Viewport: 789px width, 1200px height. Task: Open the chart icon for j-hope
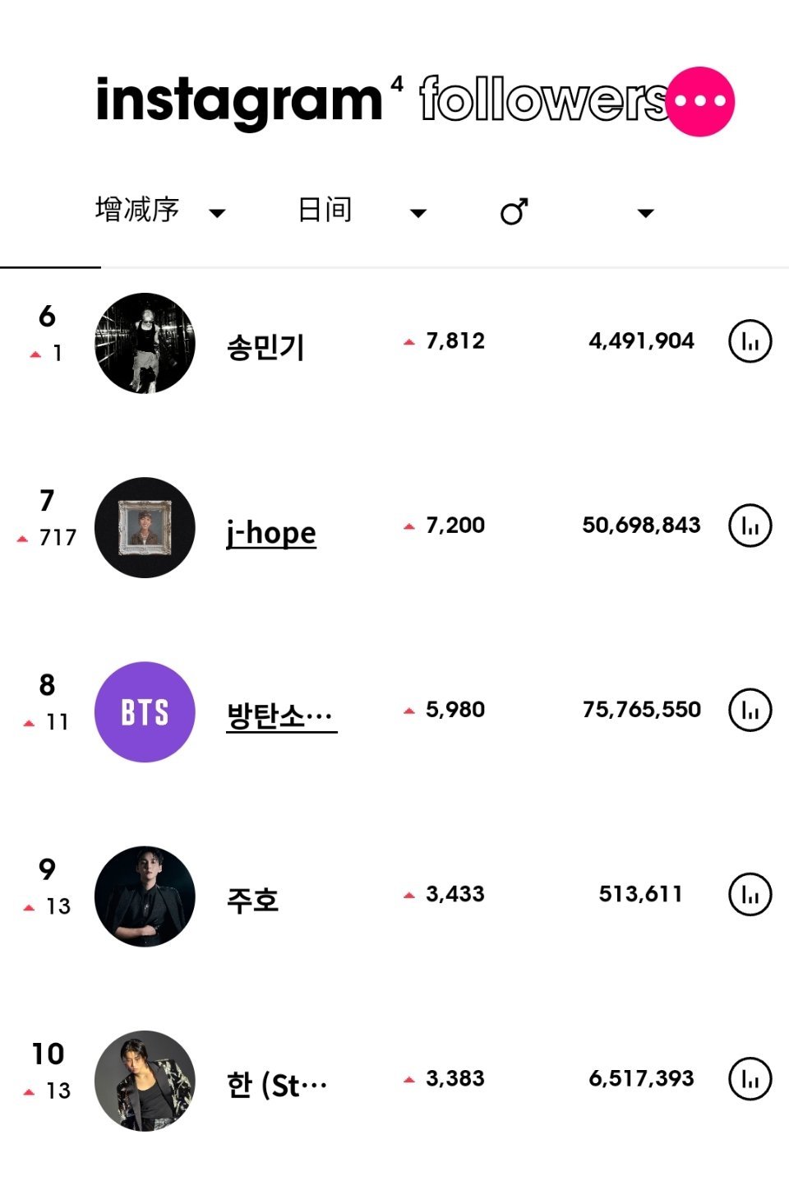[750, 526]
